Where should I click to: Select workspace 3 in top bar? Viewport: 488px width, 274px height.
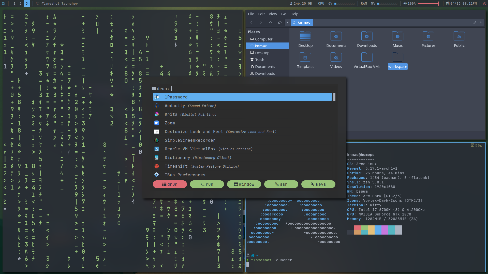[27, 4]
